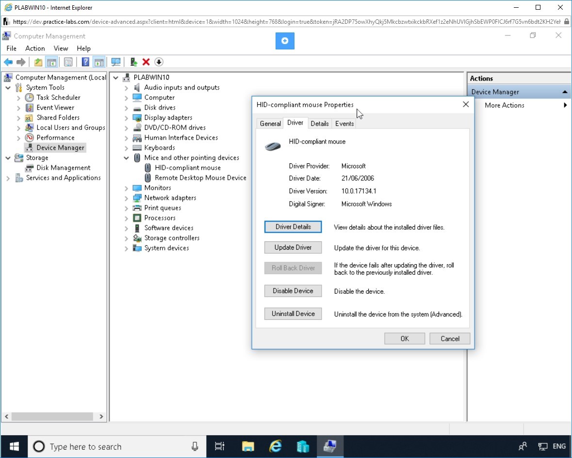Click OK in mouse Properties dialog
Viewport: 572px width, 458px height.
pos(405,338)
